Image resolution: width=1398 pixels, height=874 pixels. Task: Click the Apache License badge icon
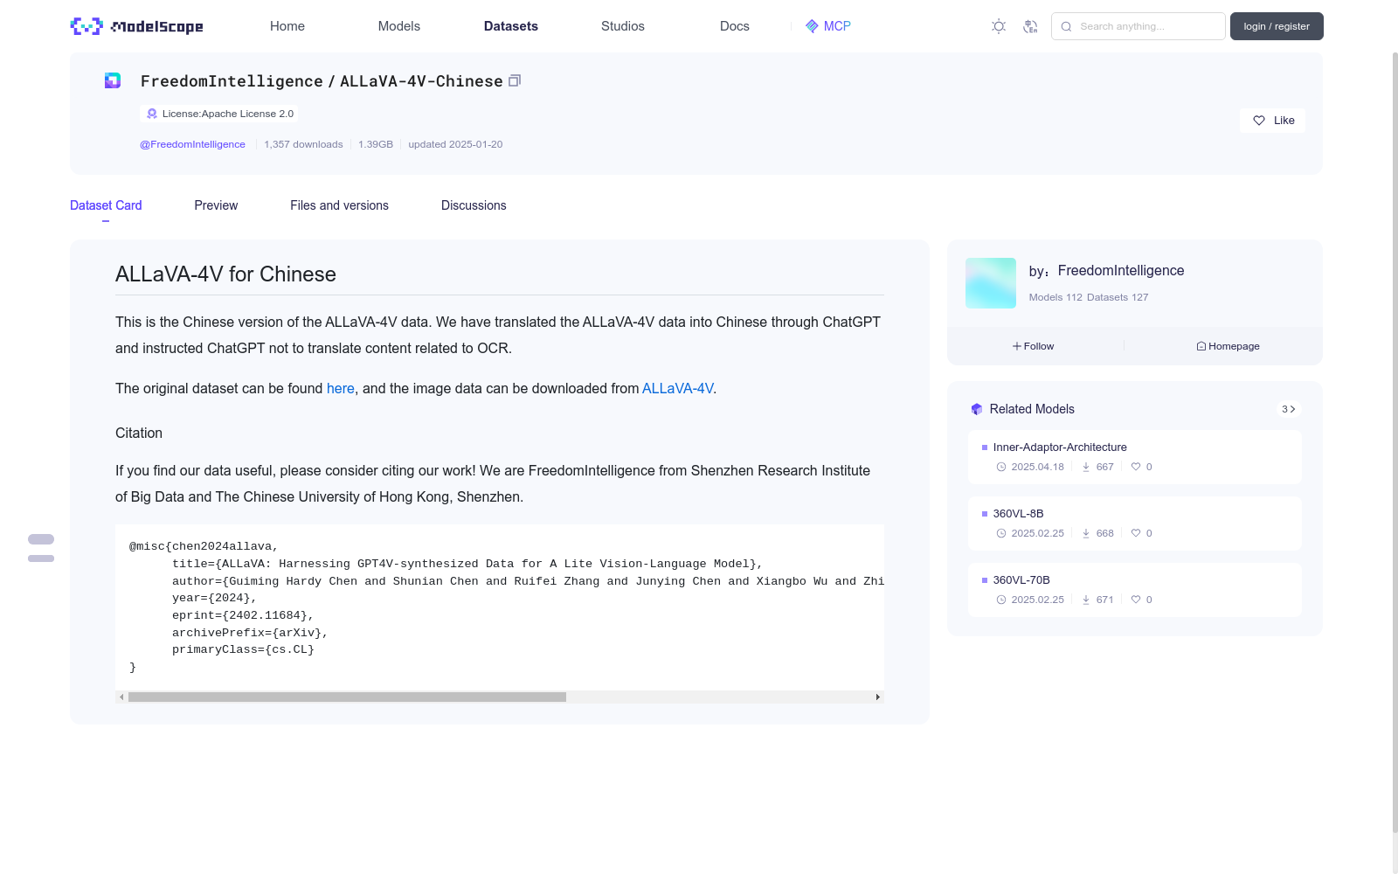click(152, 114)
